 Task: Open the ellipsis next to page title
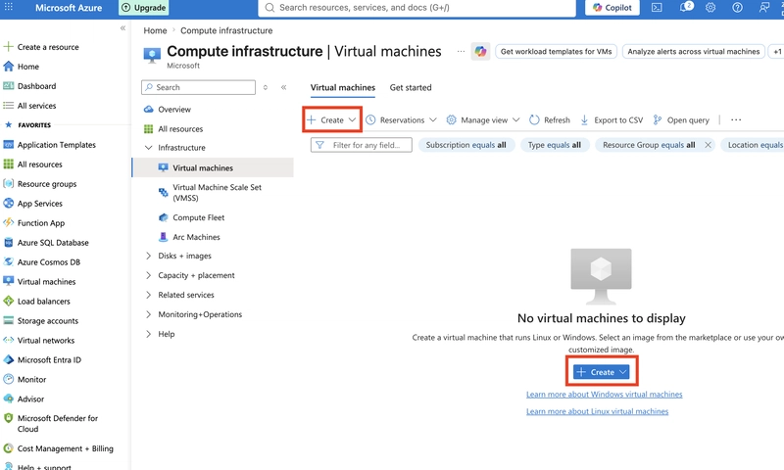(461, 51)
